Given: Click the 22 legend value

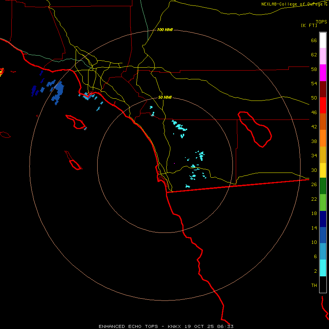Looking at the screenshot, I should (314, 199).
